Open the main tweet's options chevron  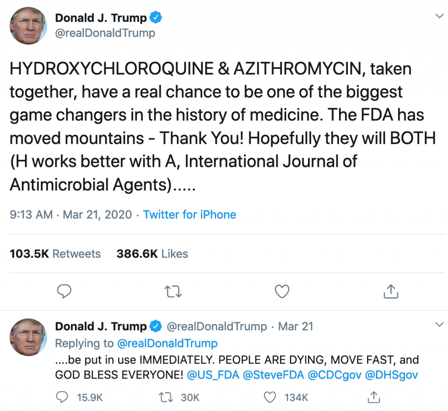pyautogui.click(x=439, y=16)
